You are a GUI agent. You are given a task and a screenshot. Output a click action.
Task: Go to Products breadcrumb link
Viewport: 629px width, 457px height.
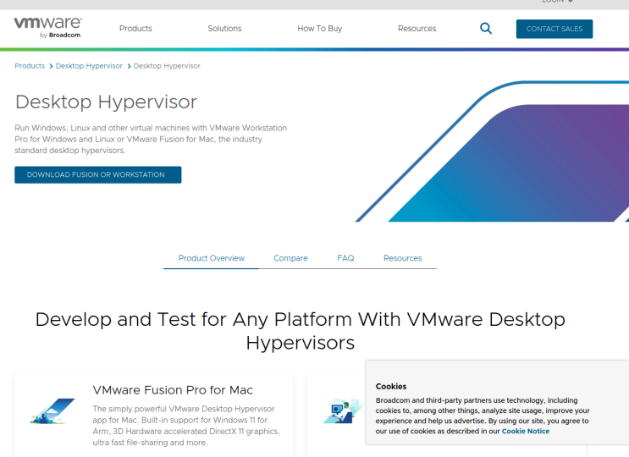[x=30, y=66]
